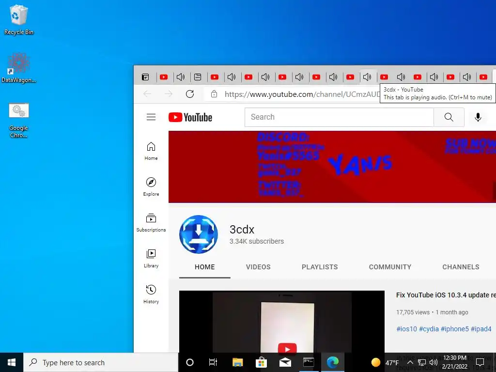Go to YouTube home via the logo
The height and width of the screenshot is (372, 496).
tap(190, 117)
